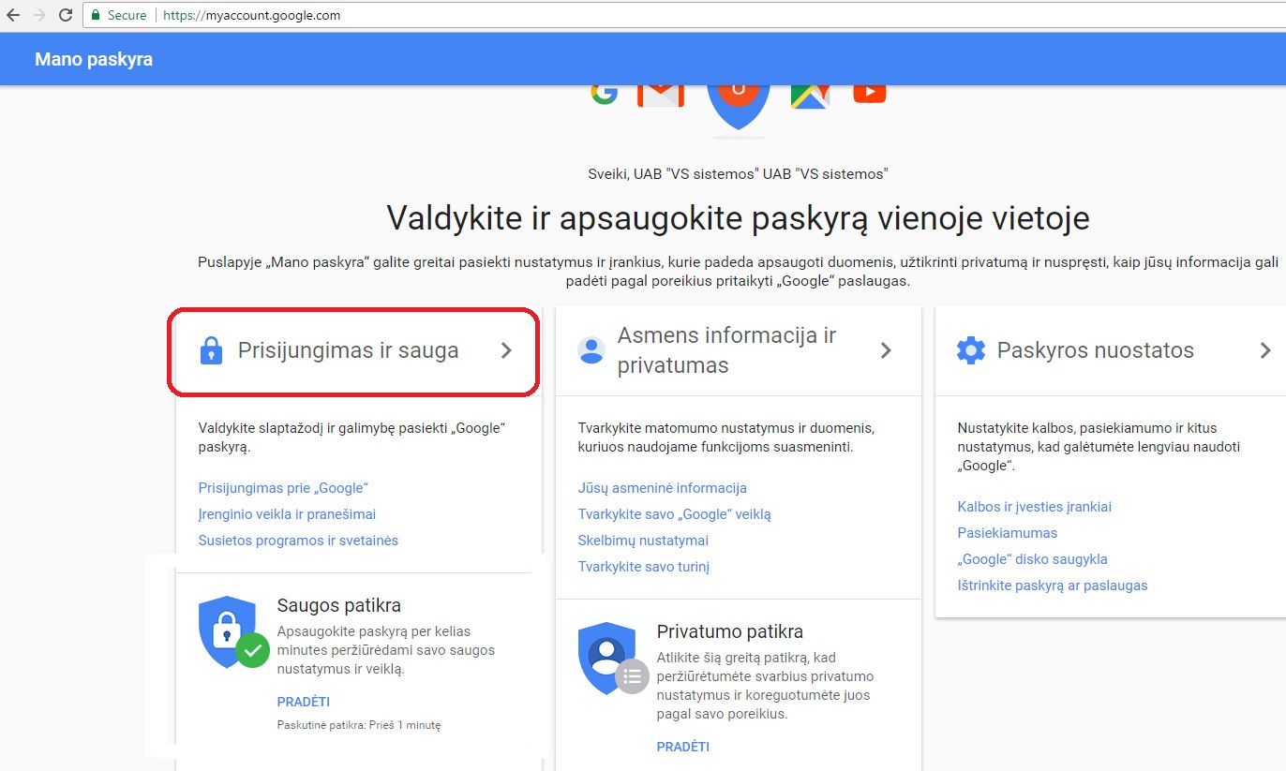This screenshot has height=771, width=1286.
Task: Click the browser Back arrow
Action: [13, 15]
